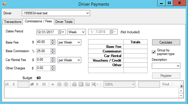Click the Base Fee amount field

(x=44, y=42)
